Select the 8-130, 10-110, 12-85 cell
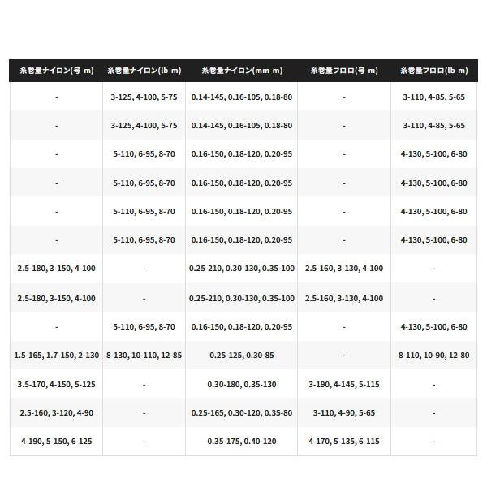 point(144,356)
